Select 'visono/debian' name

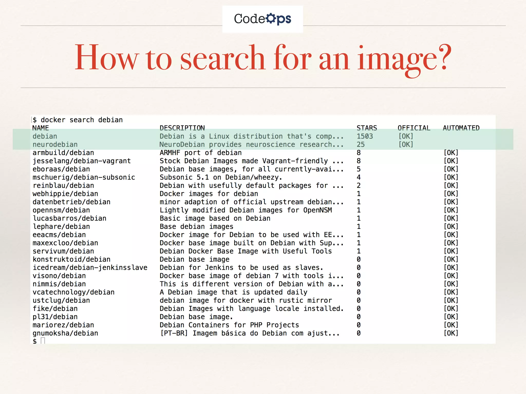pos(59,276)
